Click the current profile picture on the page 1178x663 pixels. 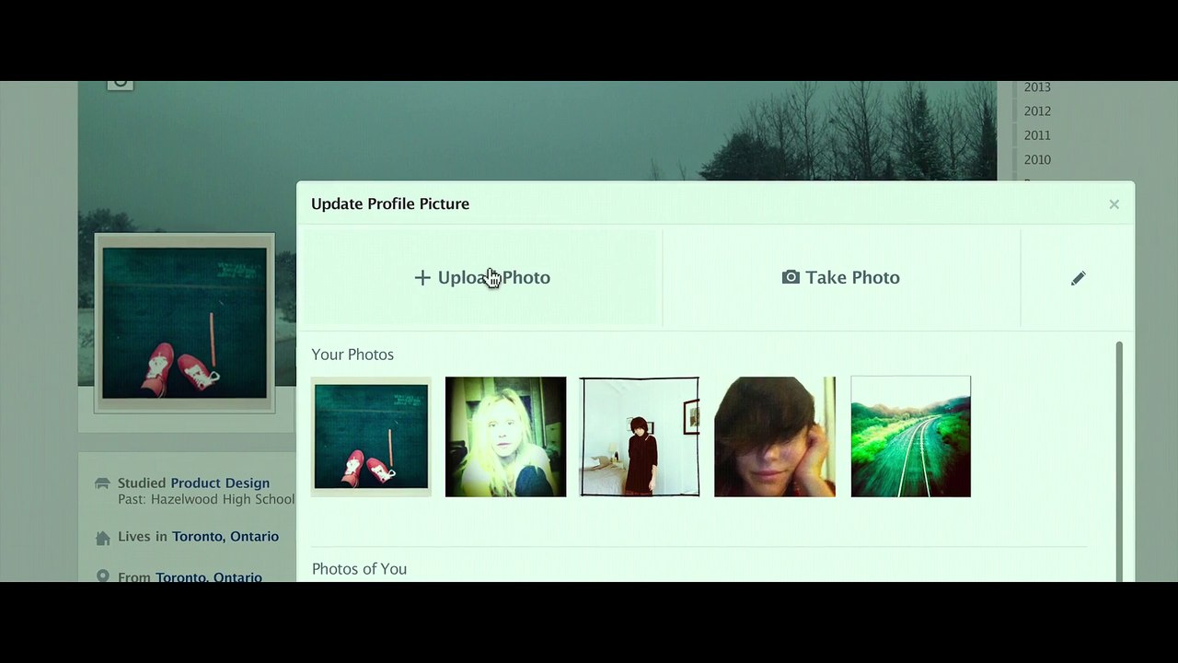click(x=184, y=322)
